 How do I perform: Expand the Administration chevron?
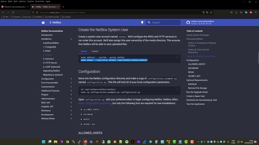(71, 99)
